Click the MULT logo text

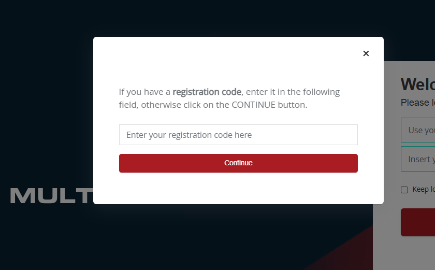[52, 195]
